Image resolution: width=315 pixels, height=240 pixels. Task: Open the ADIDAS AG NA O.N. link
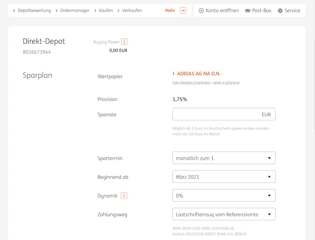click(x=199, y=74)
